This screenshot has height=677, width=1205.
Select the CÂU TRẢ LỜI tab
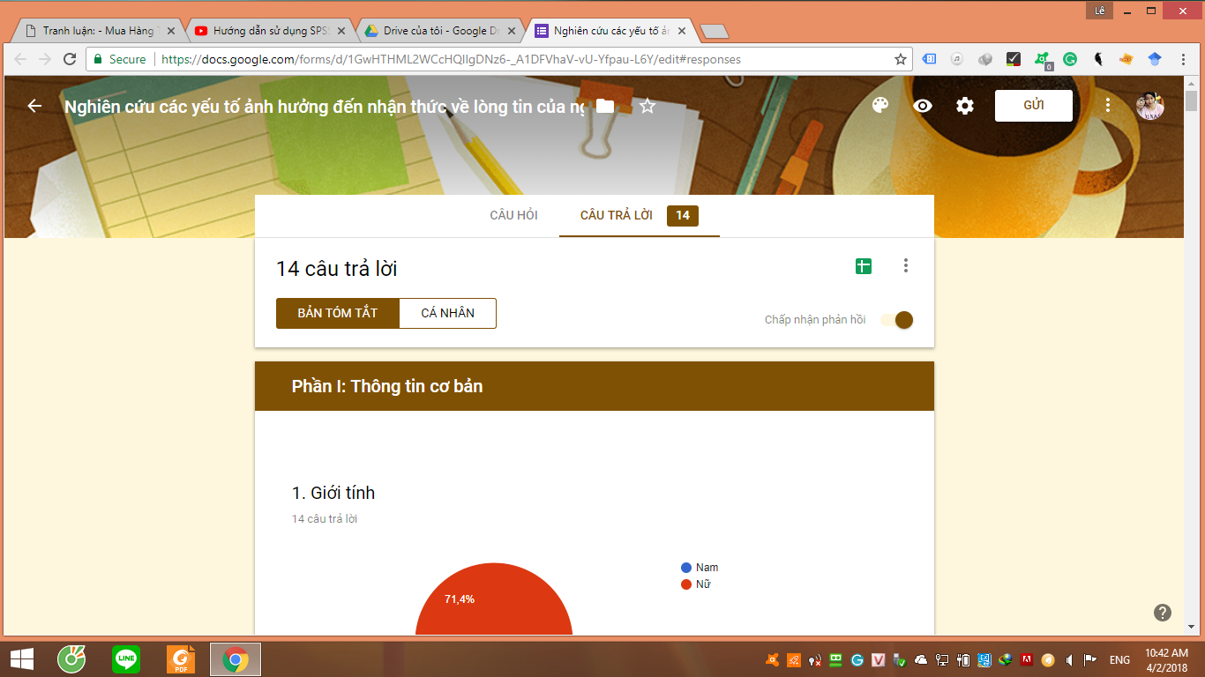pyautogui.click(x=617, y=216)
